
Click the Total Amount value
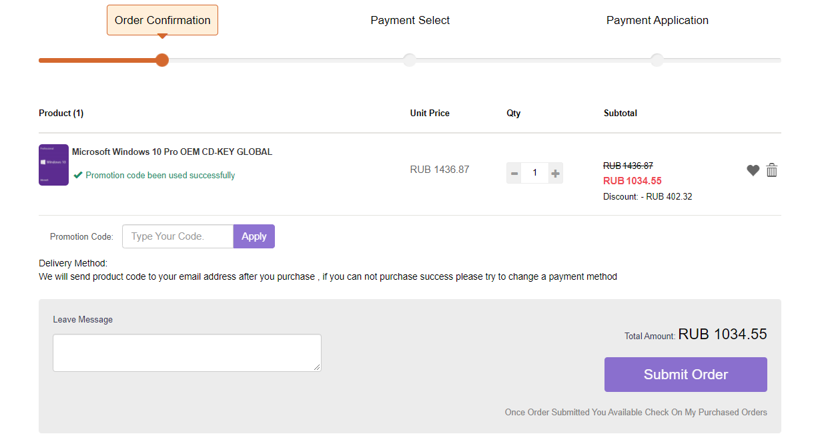[723, 335]
